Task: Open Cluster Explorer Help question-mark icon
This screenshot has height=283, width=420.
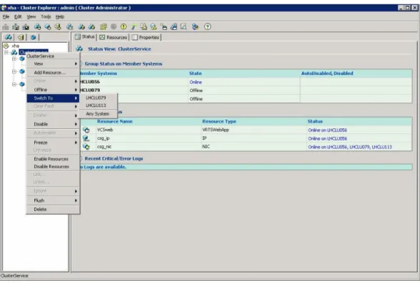Action: click(208, 26)
